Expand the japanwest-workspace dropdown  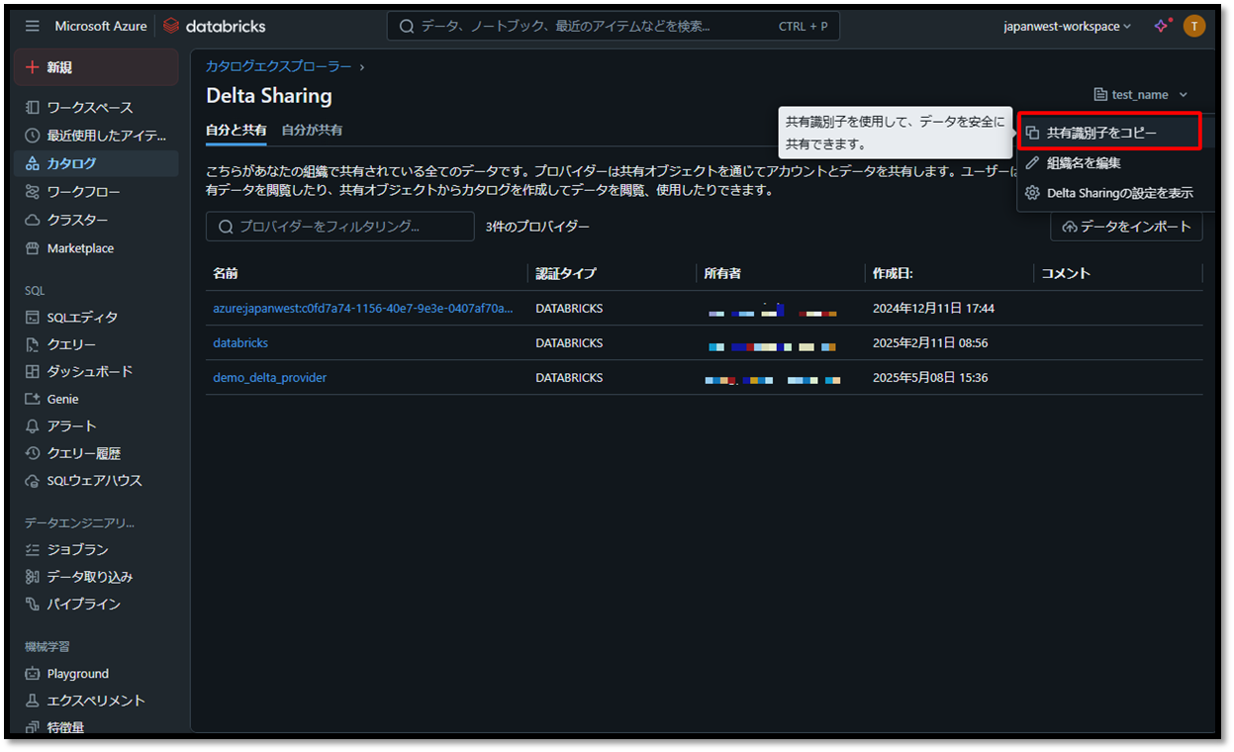click(1067, 27)
